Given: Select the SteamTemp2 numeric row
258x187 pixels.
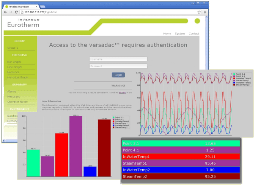Looking at the screenshot, I should [181, 176].
